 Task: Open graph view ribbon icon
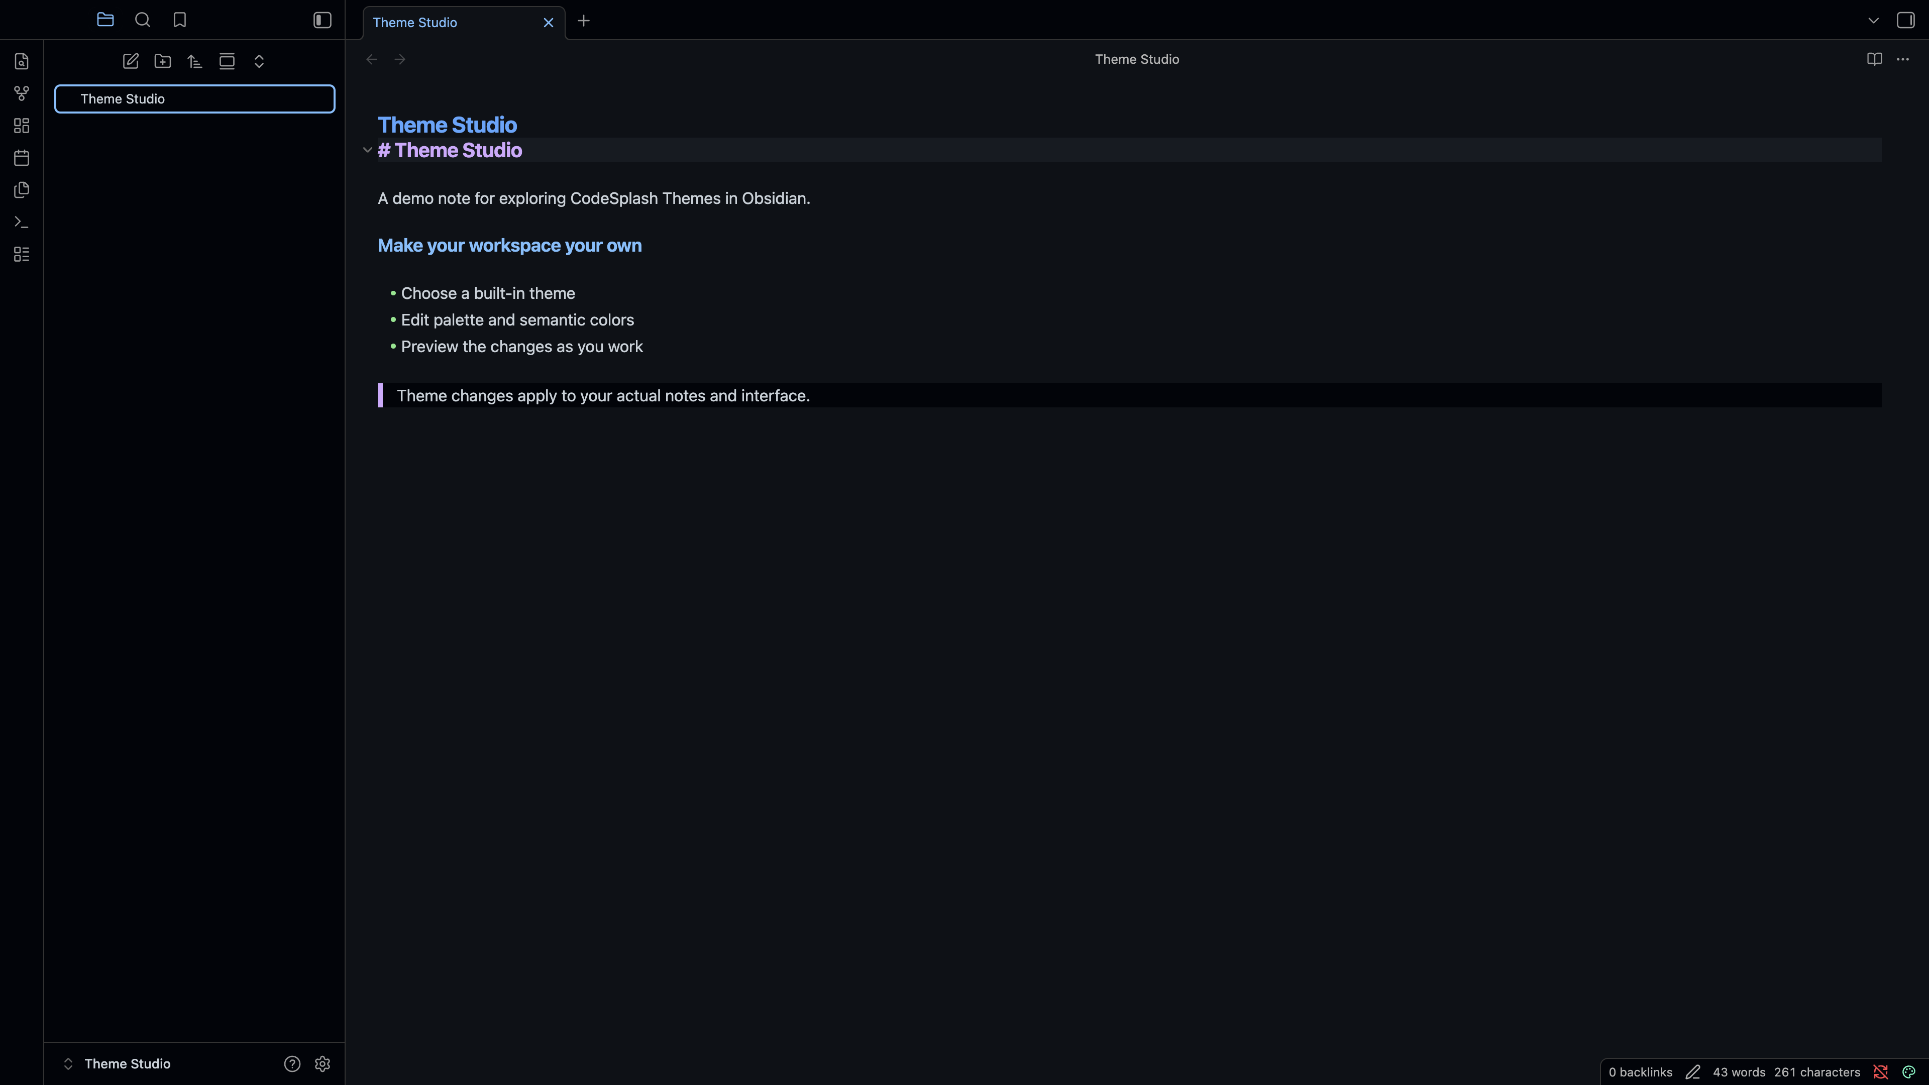(x=22, y=93)
